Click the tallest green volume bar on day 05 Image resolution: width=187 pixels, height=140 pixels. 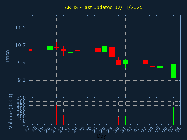point(160,112)
